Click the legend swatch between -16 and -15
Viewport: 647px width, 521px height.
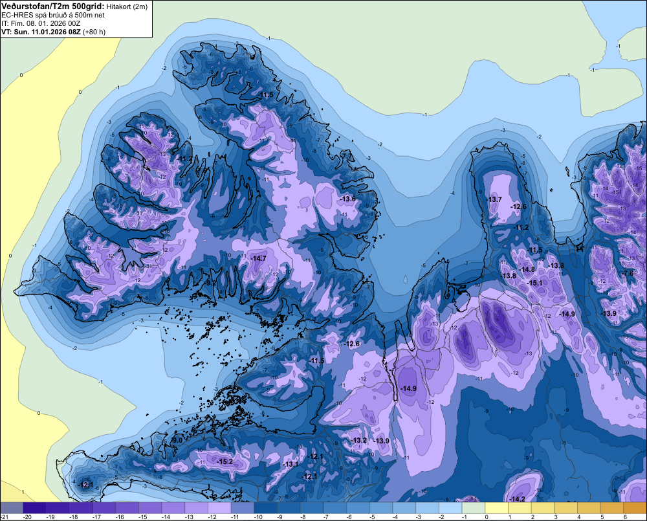[127, 508]
